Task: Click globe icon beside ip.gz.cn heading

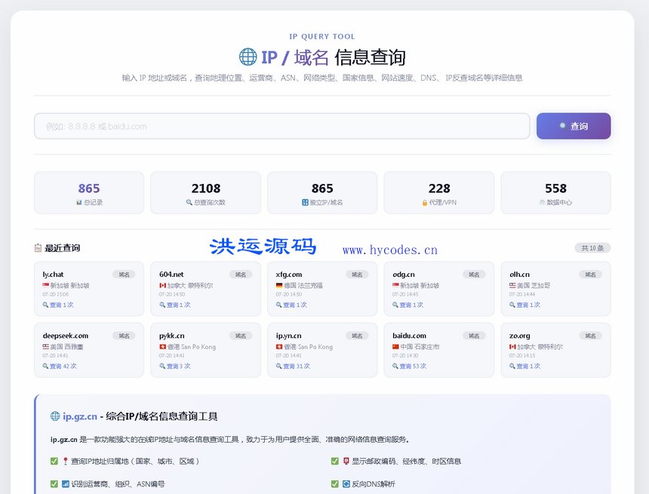Action: click(55, 416)
